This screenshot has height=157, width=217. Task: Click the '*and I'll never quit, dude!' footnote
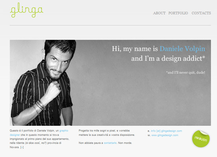click(186, 73)
